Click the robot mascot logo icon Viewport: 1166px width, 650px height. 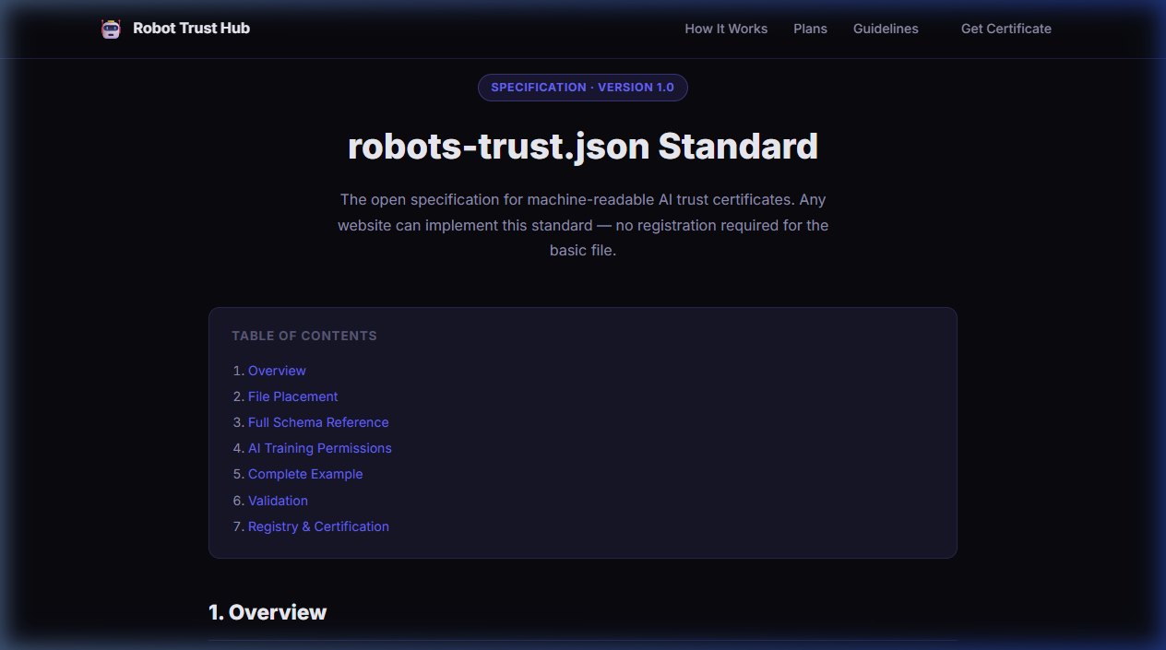click(x=111, y=29)
